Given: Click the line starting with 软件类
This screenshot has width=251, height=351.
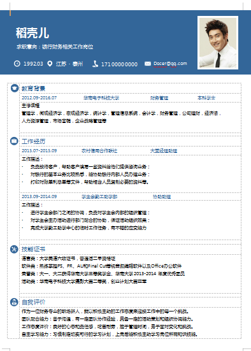Looking at the screenshot, I should pos(101,266).
